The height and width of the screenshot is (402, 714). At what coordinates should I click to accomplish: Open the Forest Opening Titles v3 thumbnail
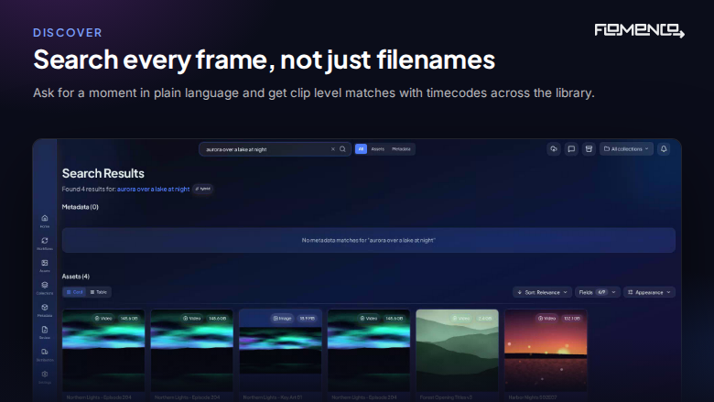(457, 350)
